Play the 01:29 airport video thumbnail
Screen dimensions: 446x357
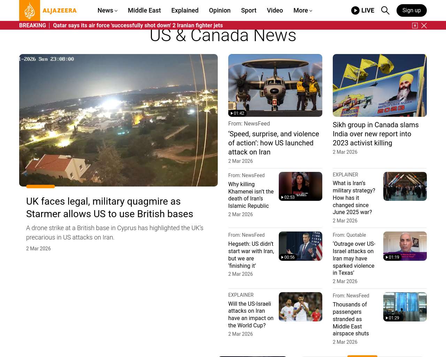point(405,306)
